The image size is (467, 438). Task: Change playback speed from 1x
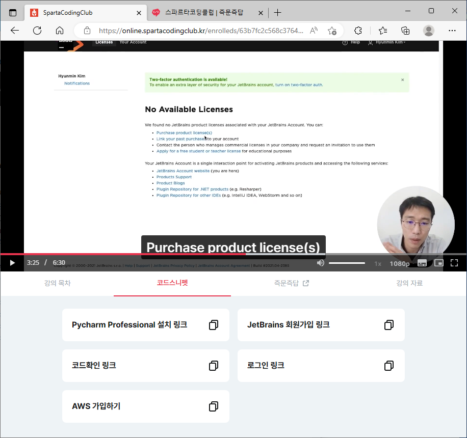point(378,264)
